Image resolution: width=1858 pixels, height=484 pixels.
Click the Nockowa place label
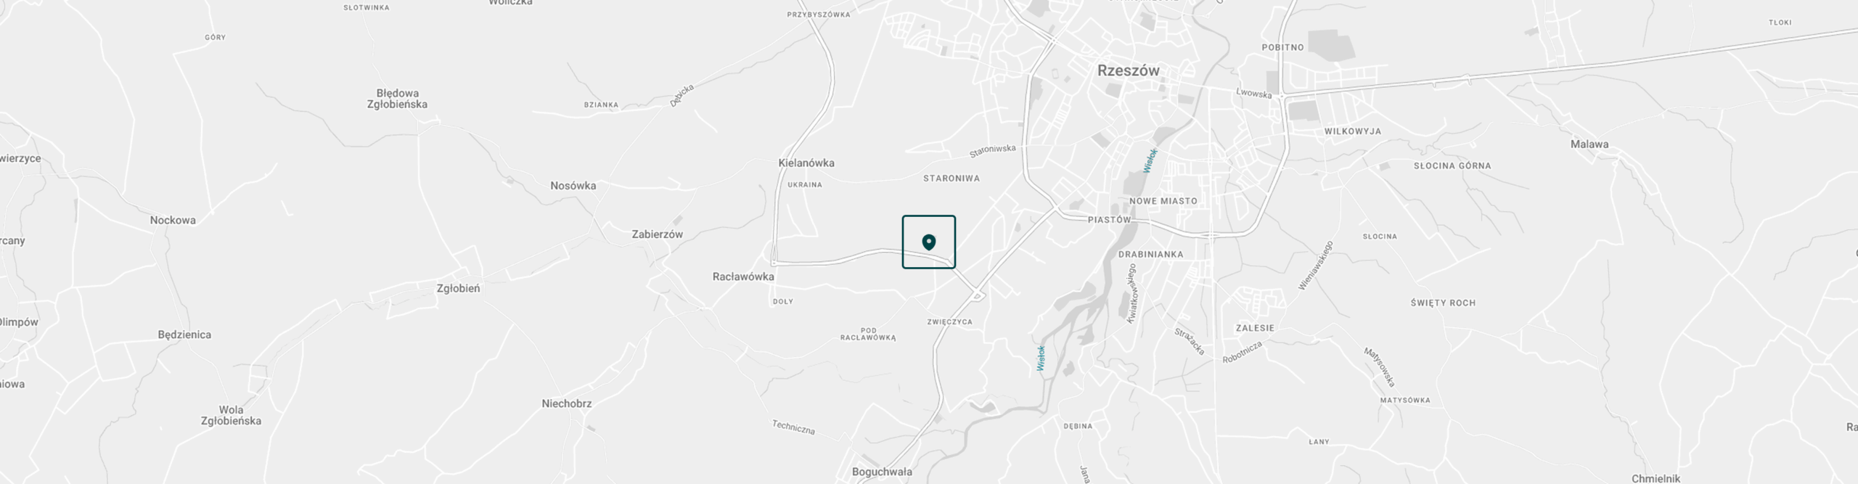click(x=173, y=220)
